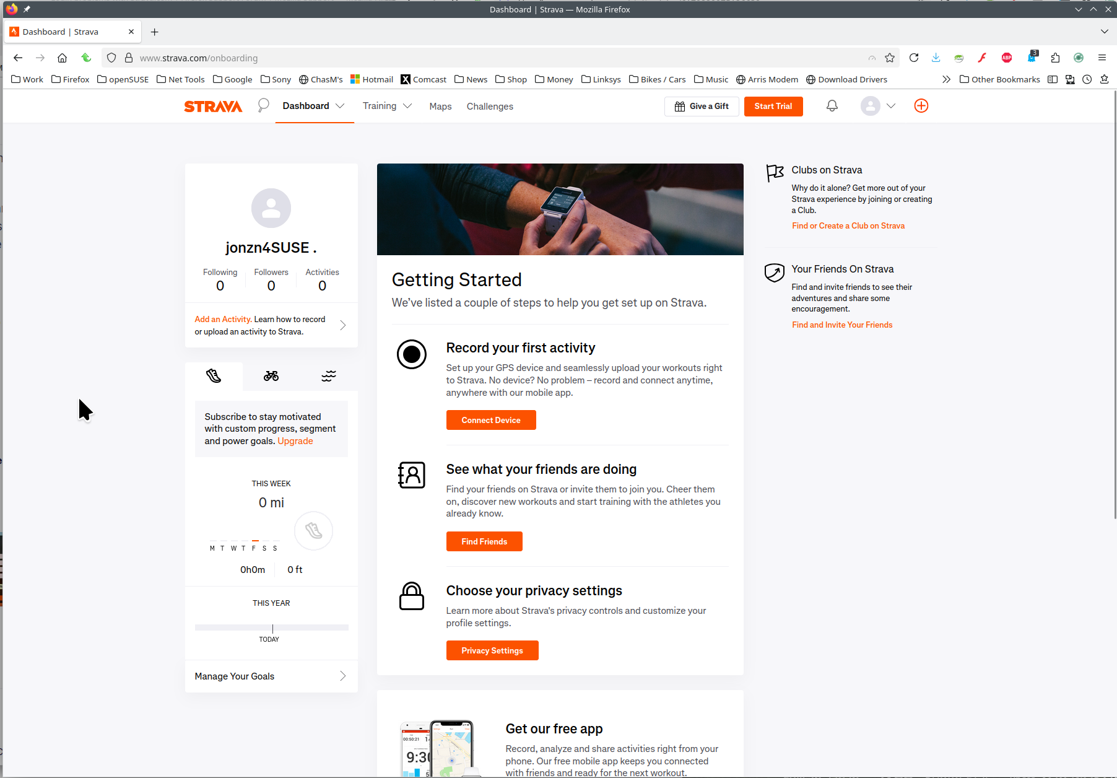Click the Adblock Plus extension icon

[x=1007, y=58]
